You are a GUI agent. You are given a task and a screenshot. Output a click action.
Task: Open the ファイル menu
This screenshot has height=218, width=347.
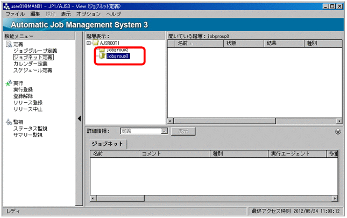coord(15,14)
